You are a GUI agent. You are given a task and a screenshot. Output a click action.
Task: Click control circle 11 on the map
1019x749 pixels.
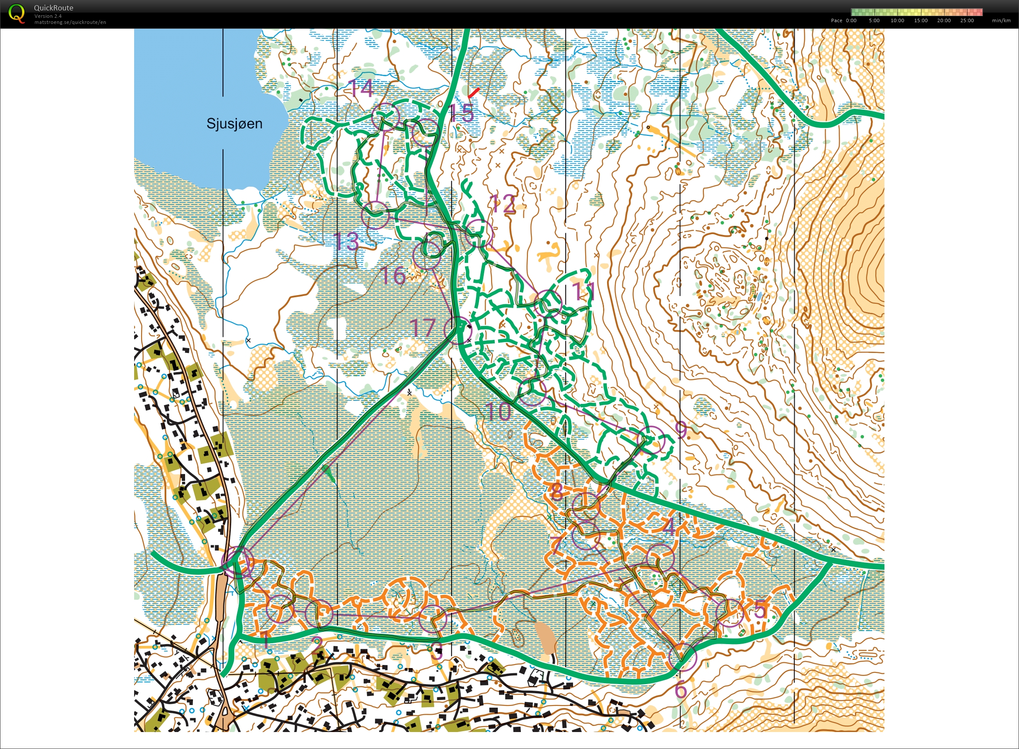click(x=548, y=304)
